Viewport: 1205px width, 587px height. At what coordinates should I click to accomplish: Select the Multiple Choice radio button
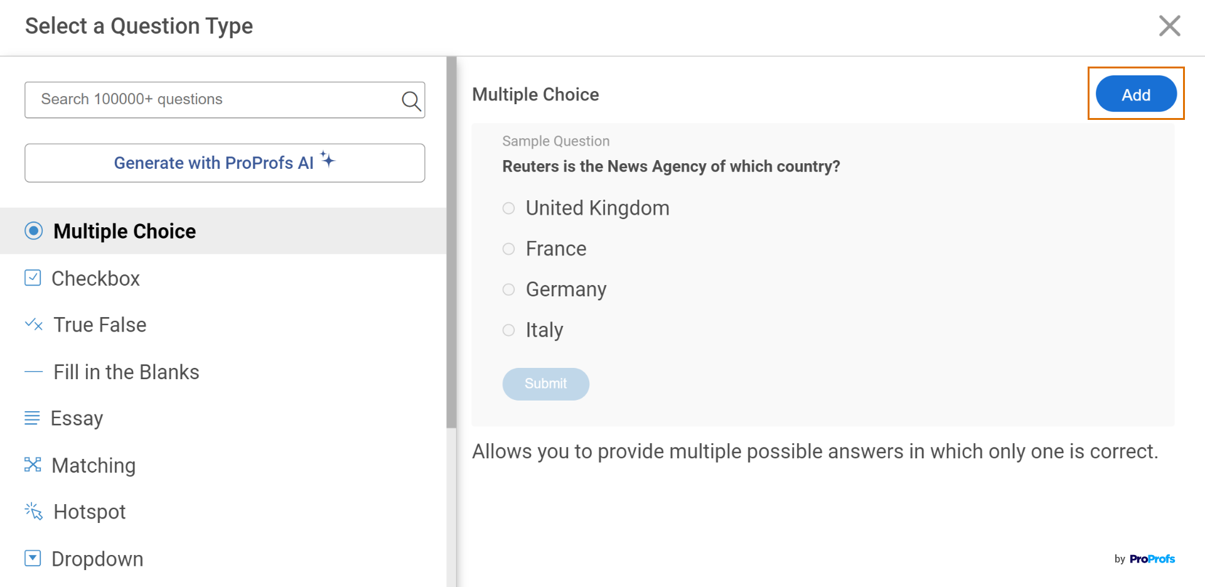point(34,231)
